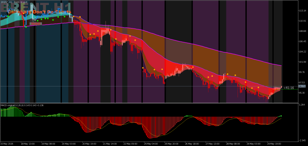
Task: Click the '18 May 13:00' time axis label
Action: [x=27, y=143]
